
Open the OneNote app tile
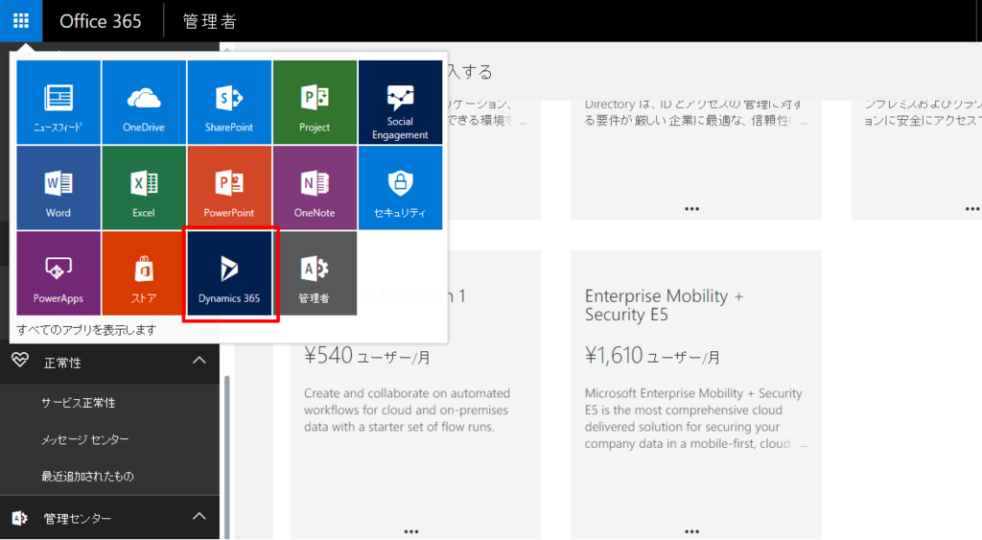[x=315, y=188]
